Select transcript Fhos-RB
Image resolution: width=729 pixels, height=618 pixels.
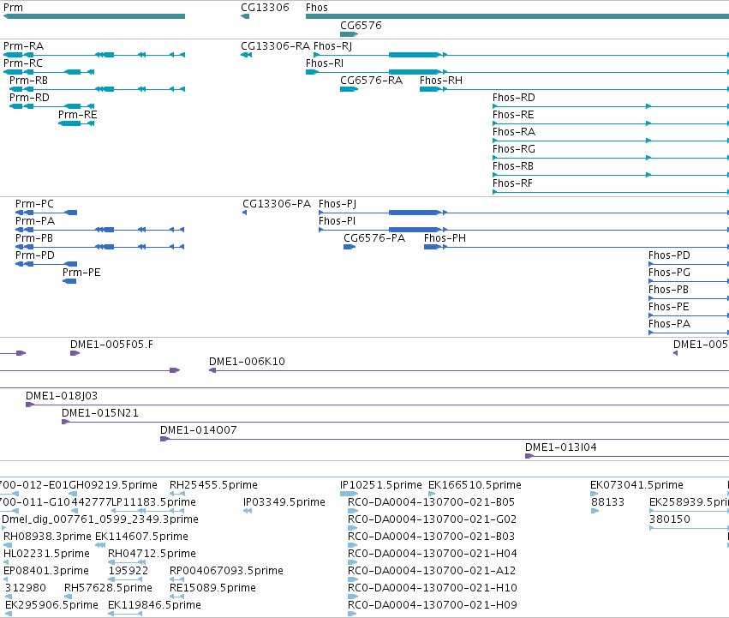(611, 175)
